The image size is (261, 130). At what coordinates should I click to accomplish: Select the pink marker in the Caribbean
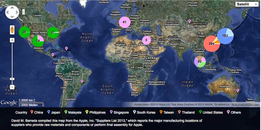click(66, 49)
